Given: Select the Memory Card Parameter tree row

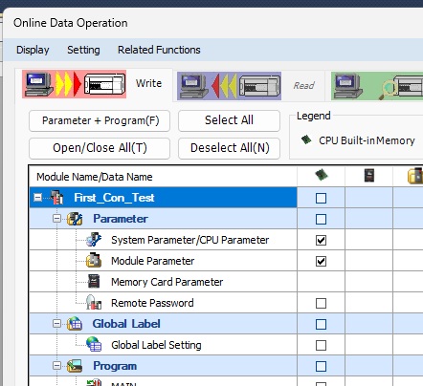Looking at the screenshot, I should click(163, 282).
